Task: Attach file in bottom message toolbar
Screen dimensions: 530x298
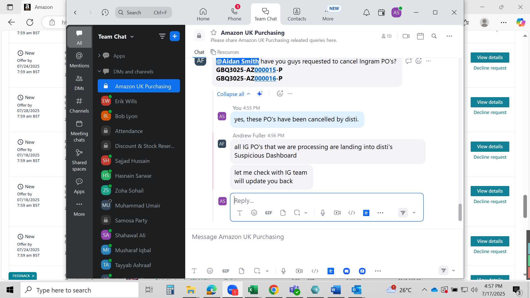Action: pyautogui.click(x=242, y=271)
